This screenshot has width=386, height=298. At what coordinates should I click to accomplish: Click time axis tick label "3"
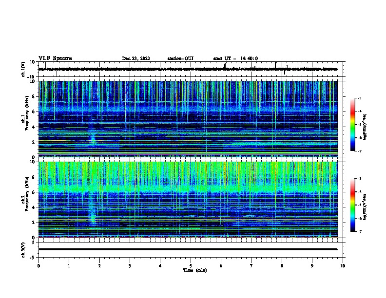[x=130, y=266]
